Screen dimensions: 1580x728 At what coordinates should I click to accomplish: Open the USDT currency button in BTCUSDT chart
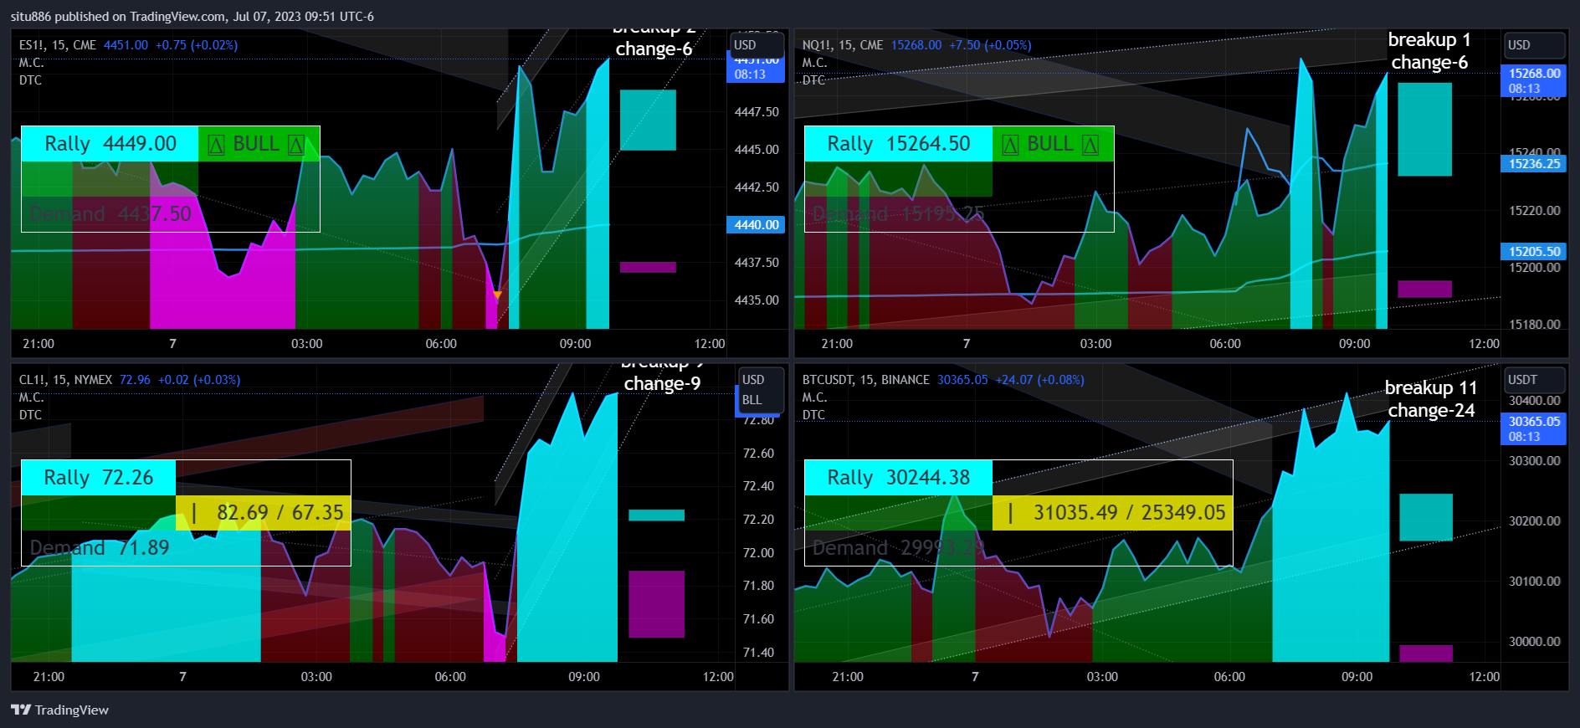(x=1535, y=380)
